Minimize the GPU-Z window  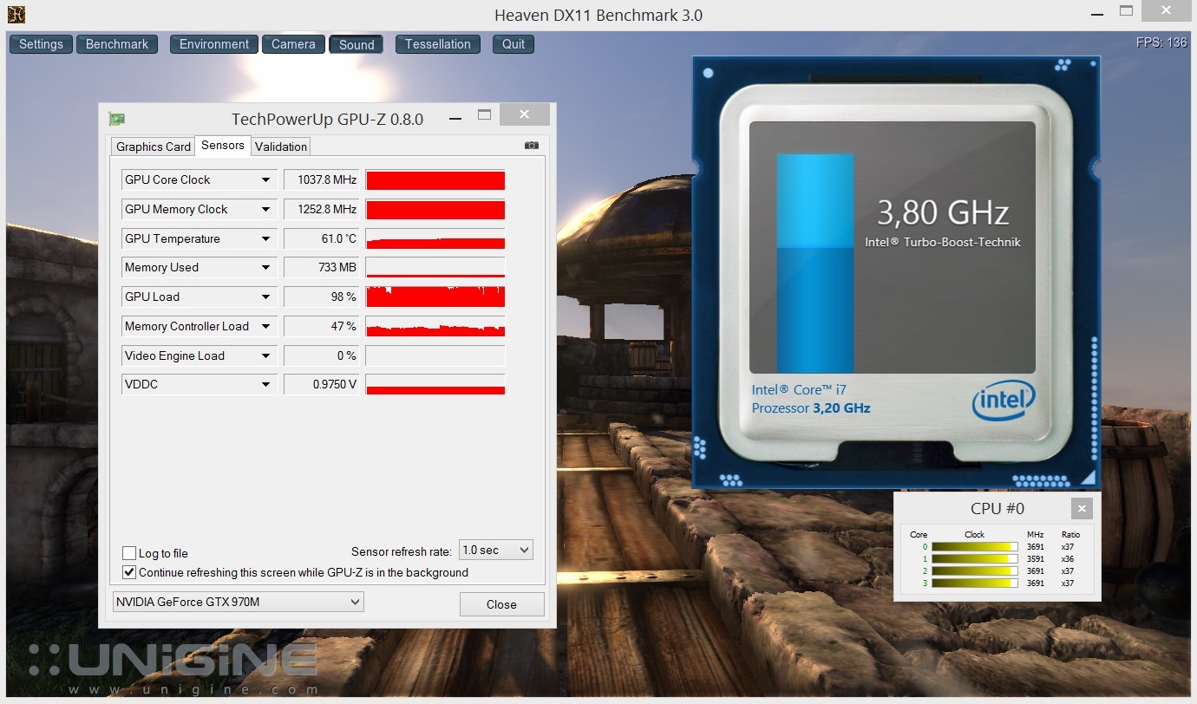455,118
